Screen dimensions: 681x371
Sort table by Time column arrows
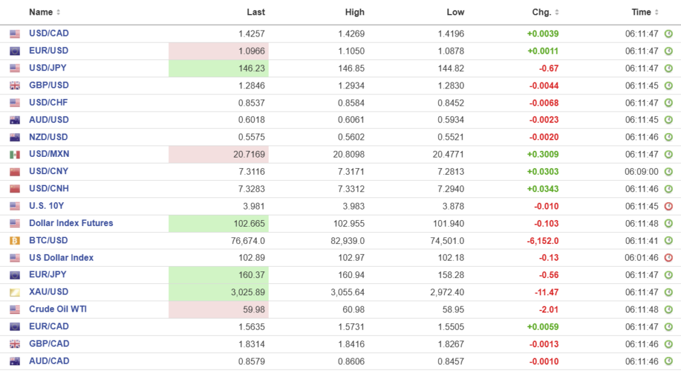[x=656, y=13]
